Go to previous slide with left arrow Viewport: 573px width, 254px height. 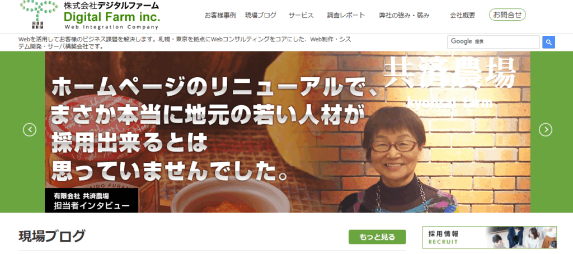click(x=30, y=130)
